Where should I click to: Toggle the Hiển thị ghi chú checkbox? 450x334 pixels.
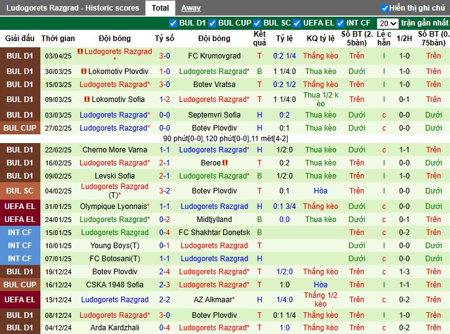pyautogui.click(x=385, y=8)
